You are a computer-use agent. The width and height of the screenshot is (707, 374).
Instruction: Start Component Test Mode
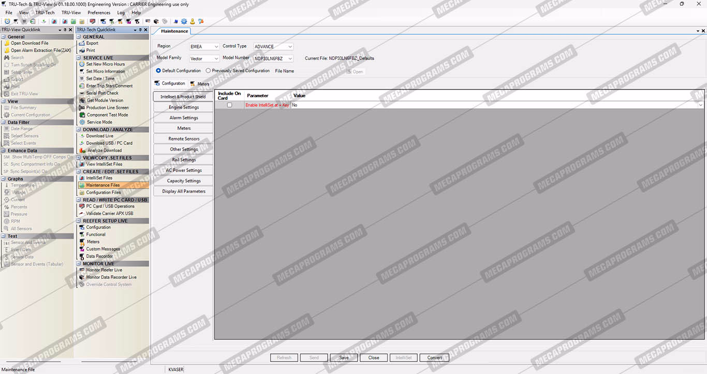pyautogui.click(x=107, y=115)
